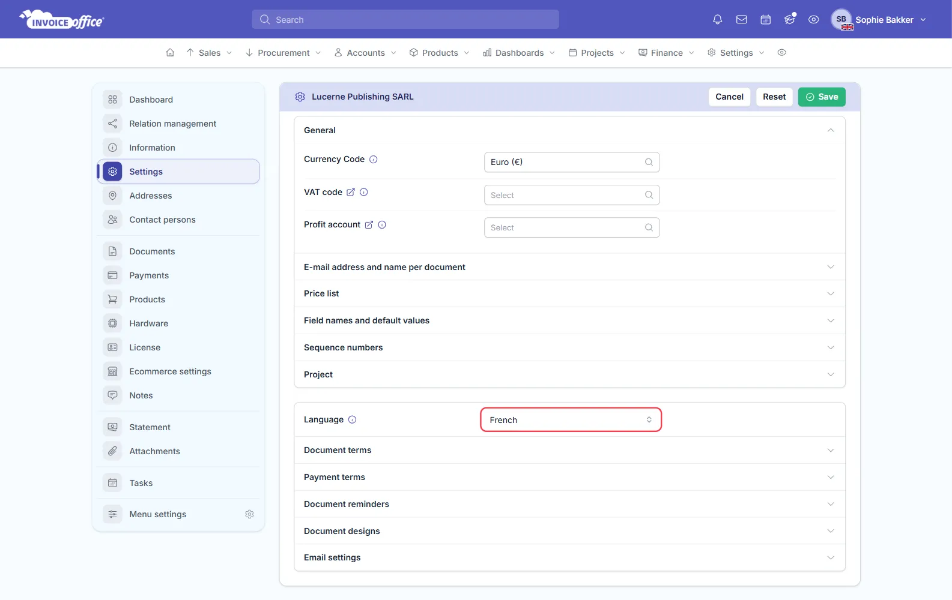Open Procurement menu

pyautogui.click(x=283, y=53)
